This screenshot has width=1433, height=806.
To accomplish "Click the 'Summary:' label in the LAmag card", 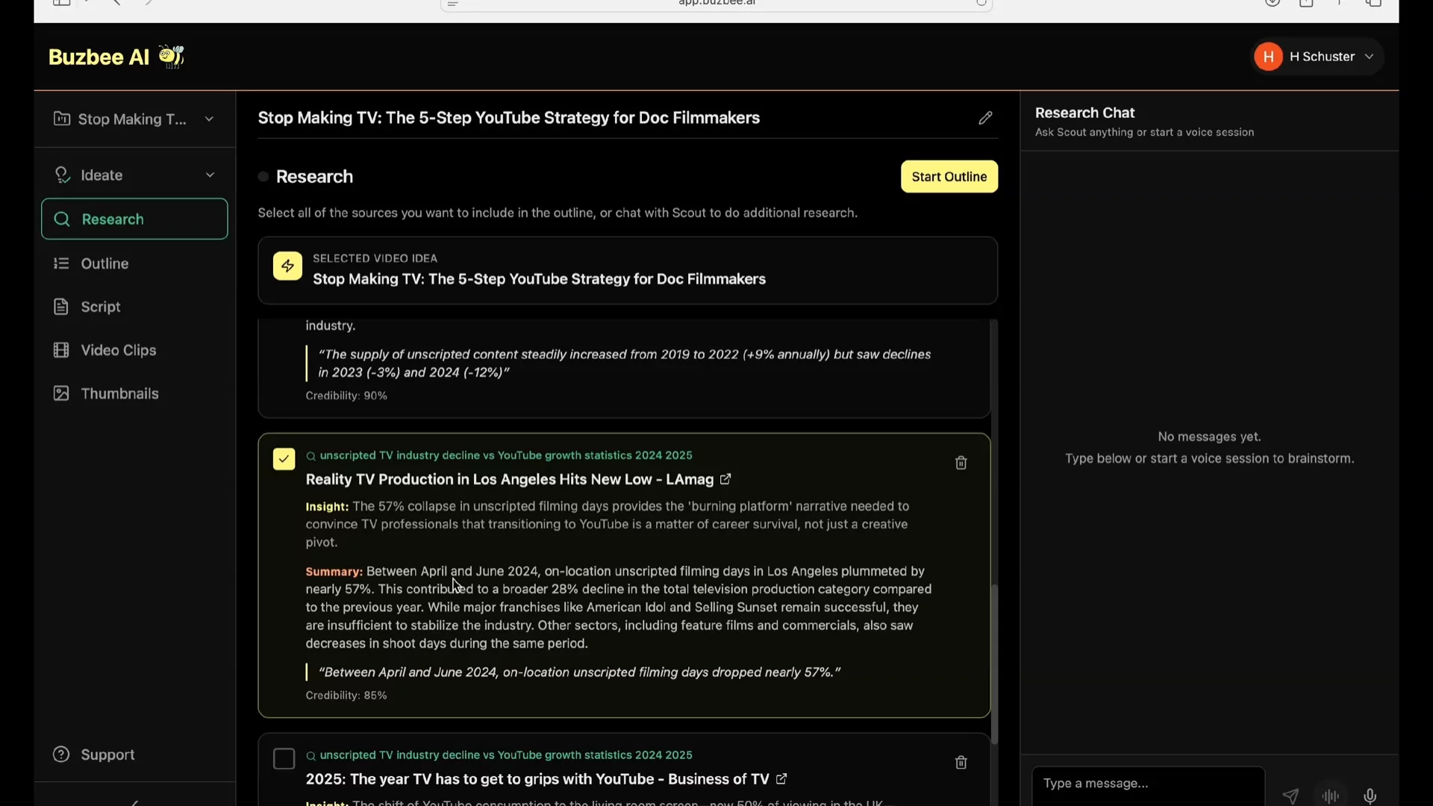I will point(334,572).
